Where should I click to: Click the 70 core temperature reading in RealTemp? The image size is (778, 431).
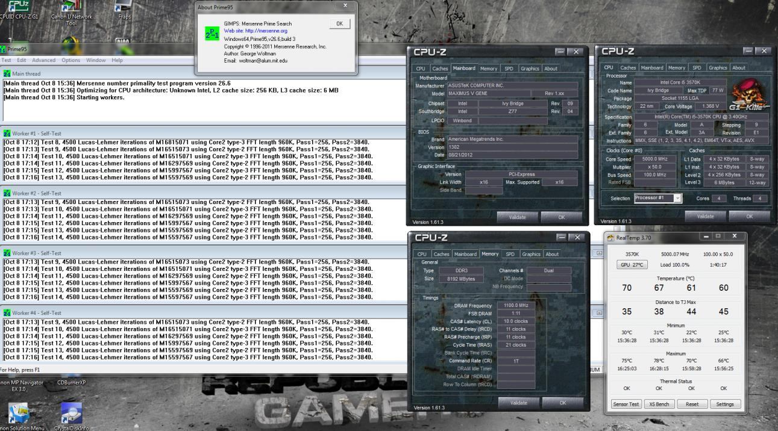tap(626, 288)
